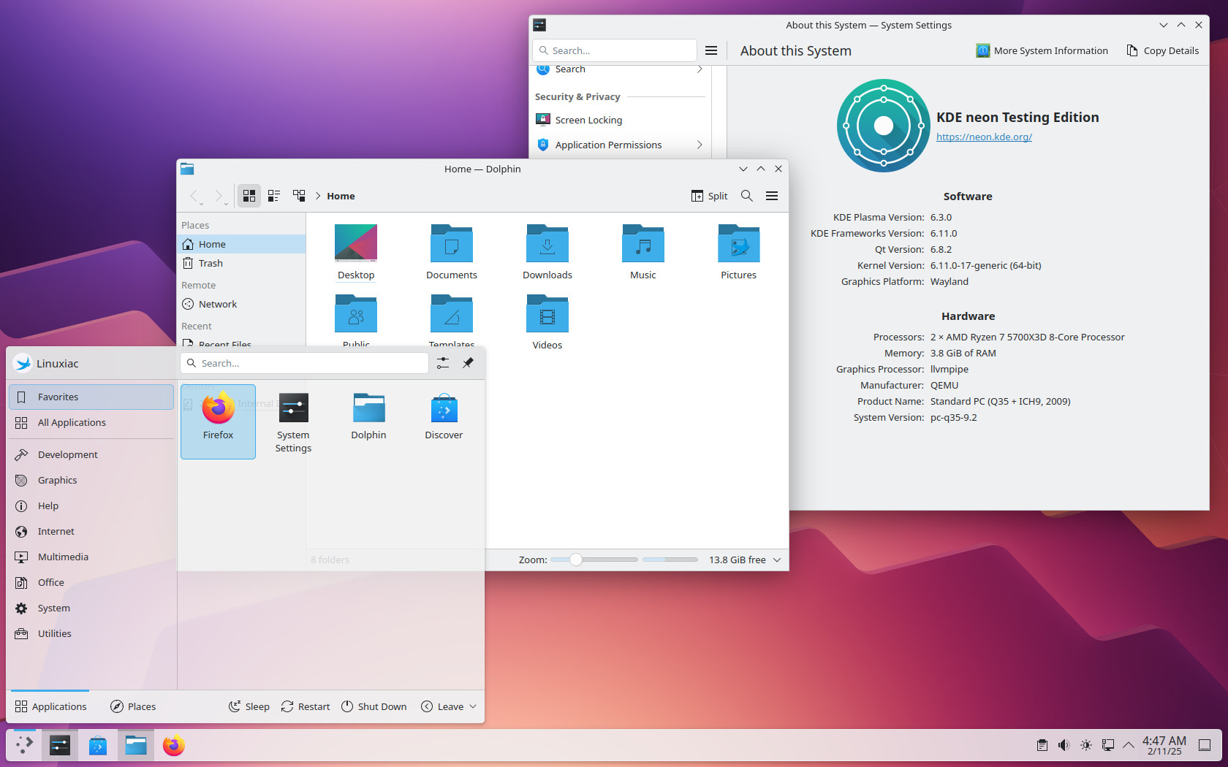The image size is (1228, 767).
Task: Click the application launcher icon on the taskbar
Action: [24, 745]
